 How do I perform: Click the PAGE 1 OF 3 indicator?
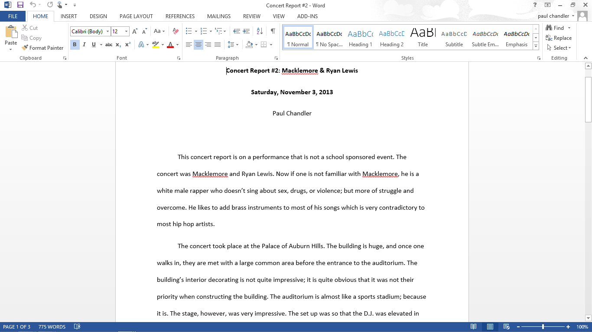coord(17,327)
